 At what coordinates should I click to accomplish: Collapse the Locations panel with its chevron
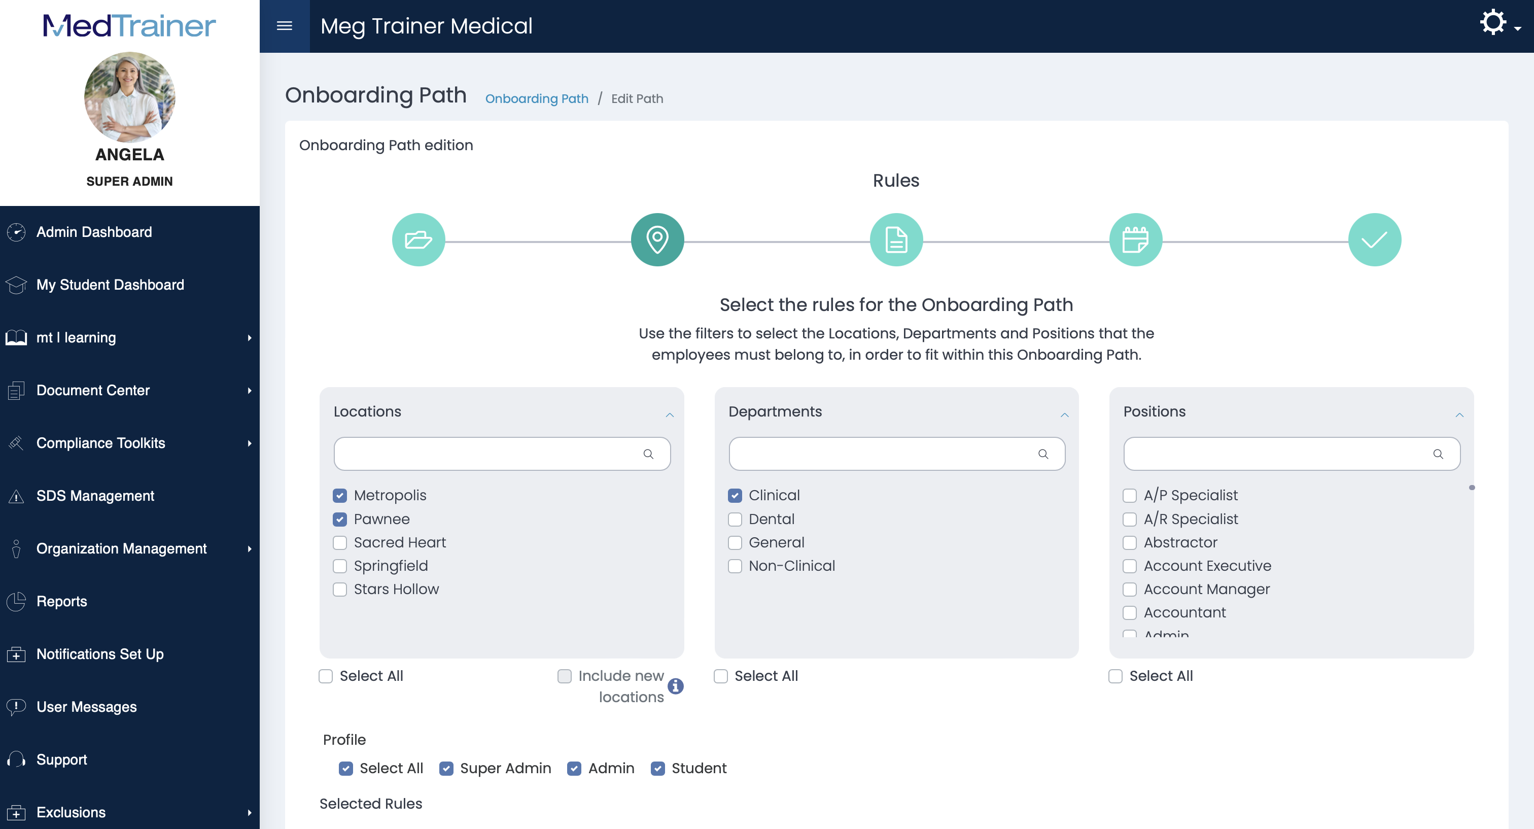[x=670, y=414]
